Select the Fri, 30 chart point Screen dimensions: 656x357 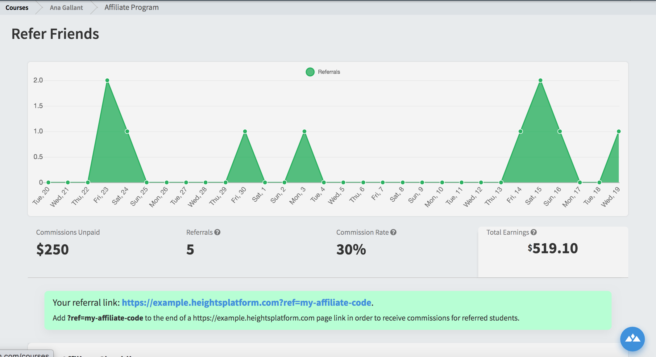[x=245, y=132]
